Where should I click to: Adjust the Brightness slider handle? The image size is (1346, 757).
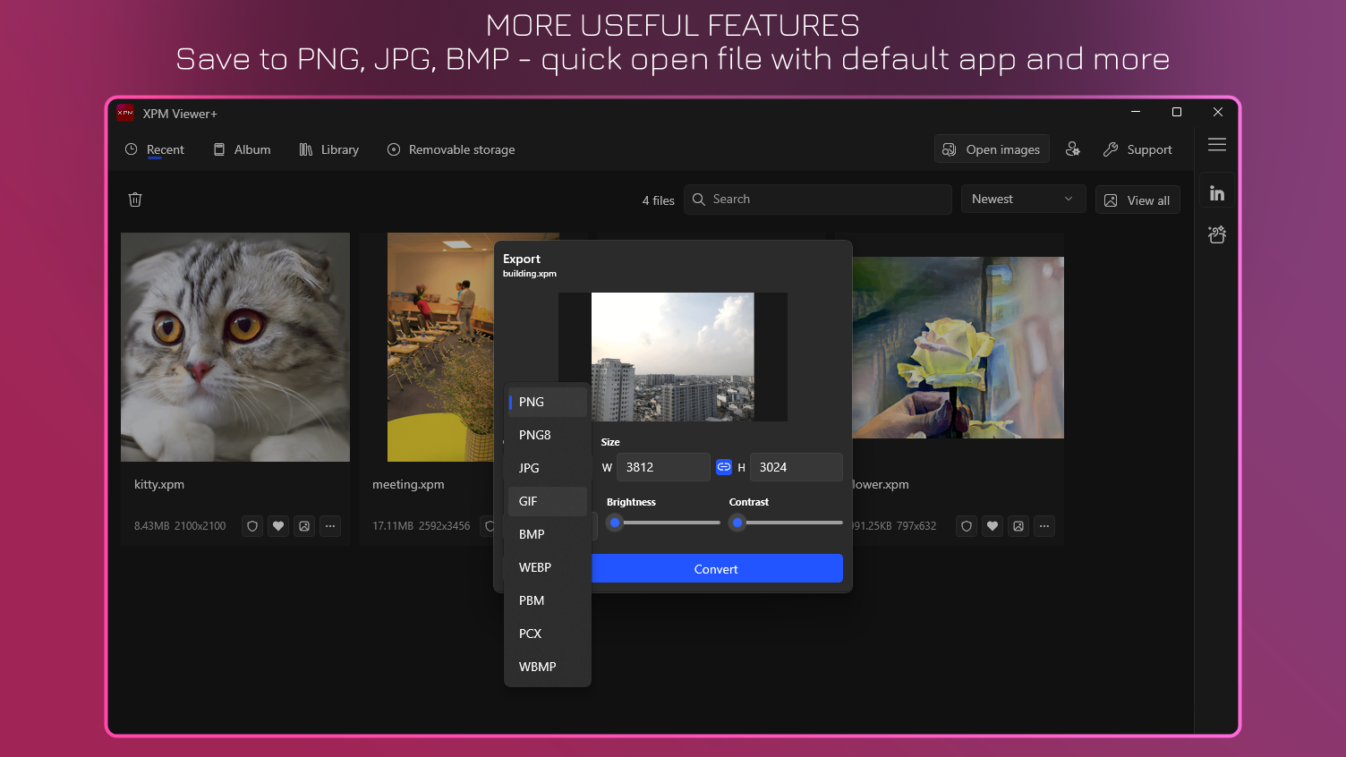tap(615, 523)
